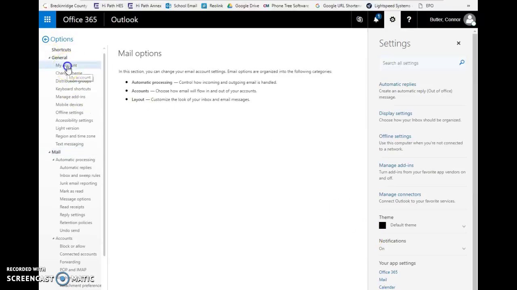Select Junk email reporting
The height and width of the screenshot is (290, 517).
pyautogui.click(x=78, y=183)
